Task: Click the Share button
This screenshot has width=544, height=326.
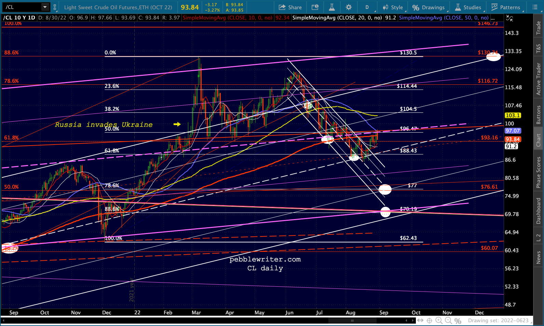Action: 290,7
